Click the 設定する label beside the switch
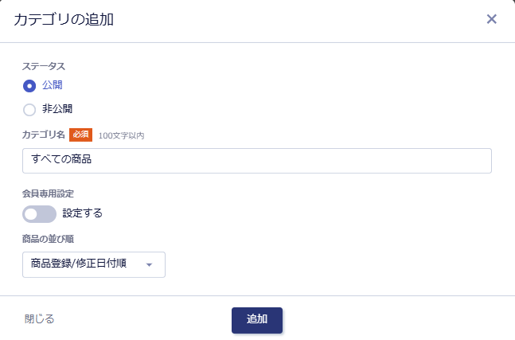The height and width of the screenshot is (340, 515). tap(83, 213)
